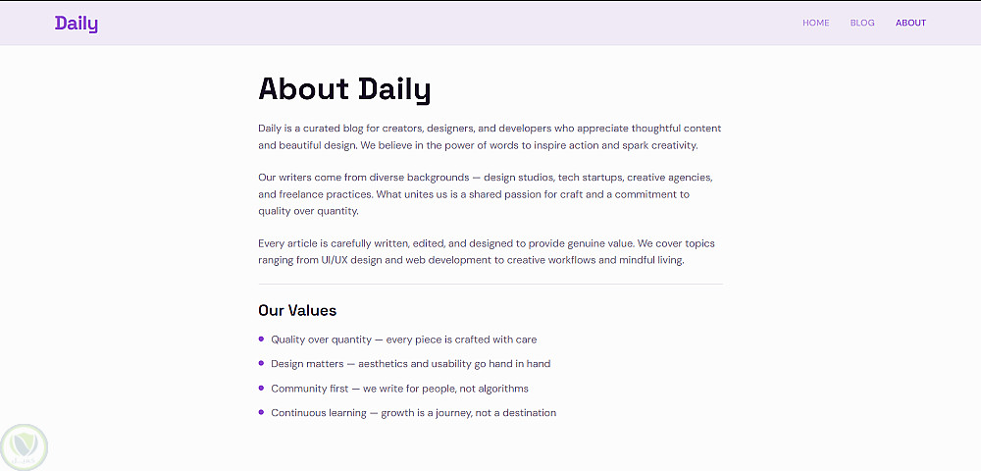This screenshot has width=981, height=471.
Task: Click the bullet beside Continuous learning
Action: 261,412
